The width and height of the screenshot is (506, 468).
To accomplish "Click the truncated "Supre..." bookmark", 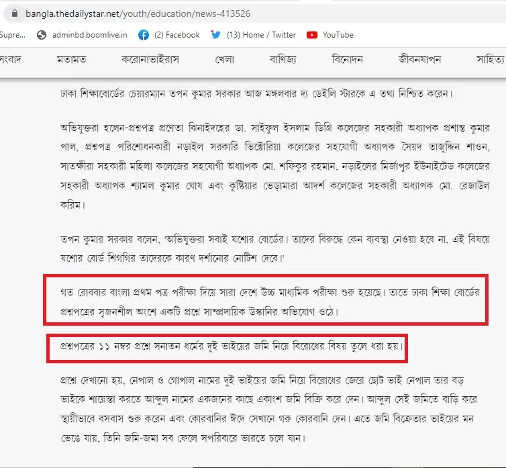I will coord(12,35).
